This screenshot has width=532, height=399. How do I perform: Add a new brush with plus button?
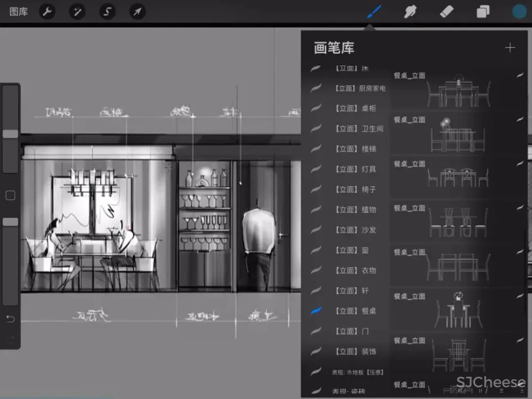(x=510, y=48)
